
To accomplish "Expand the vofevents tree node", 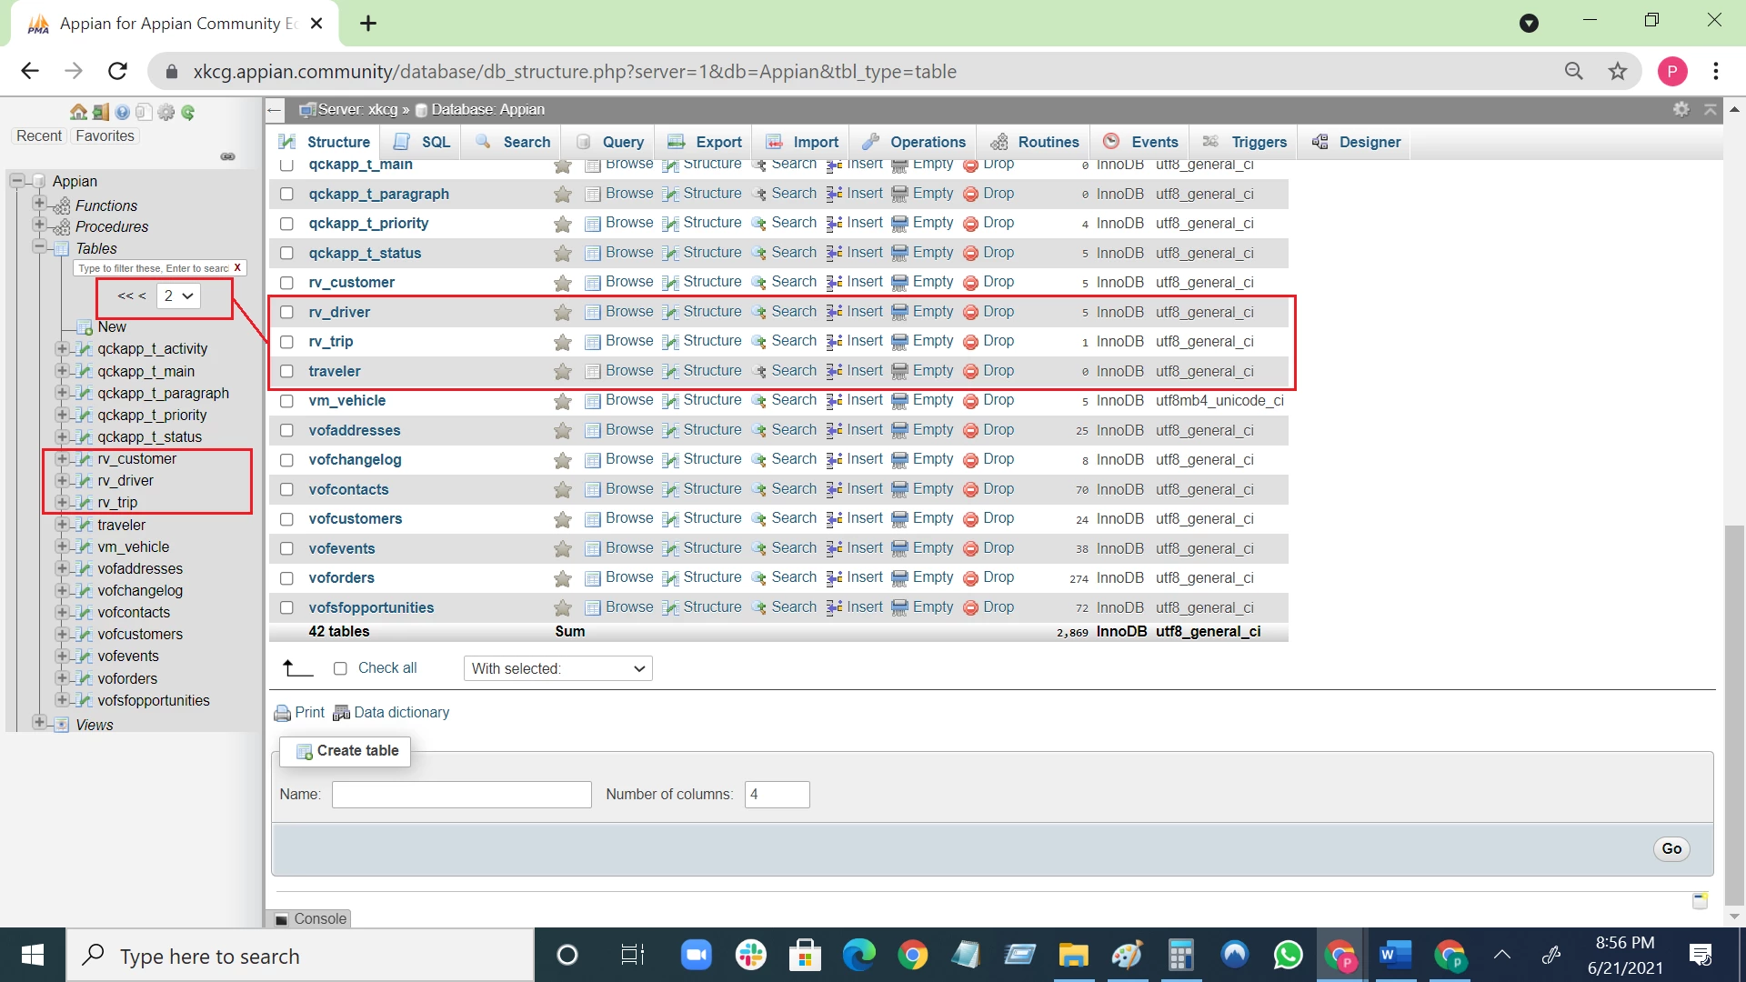I will [x=62, y=656].
